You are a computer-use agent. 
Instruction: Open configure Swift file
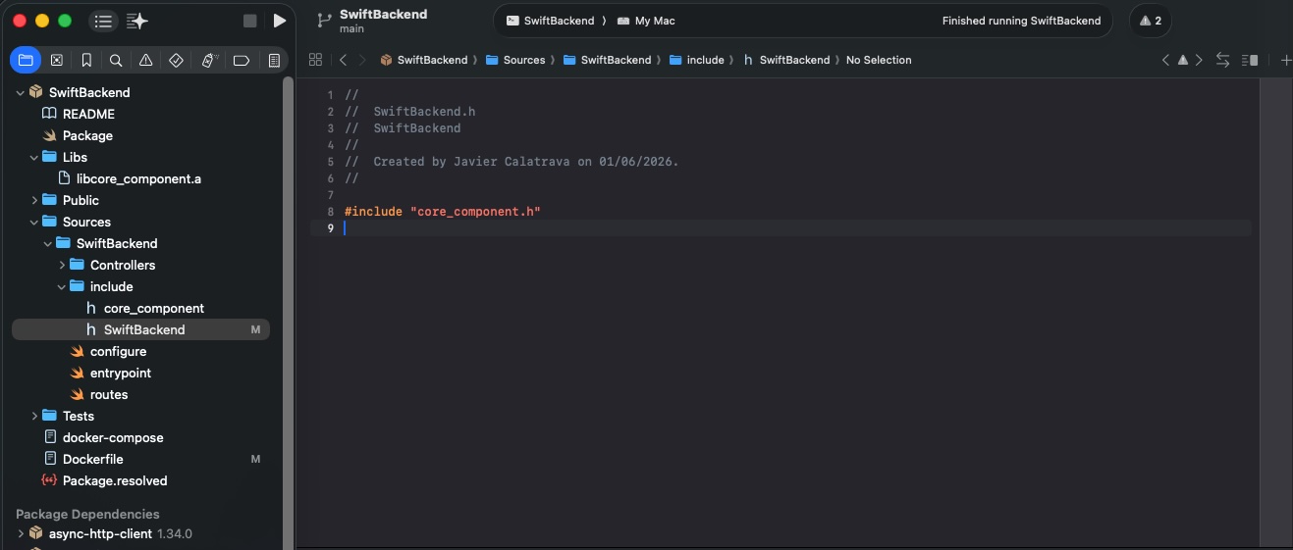(118, 351)
